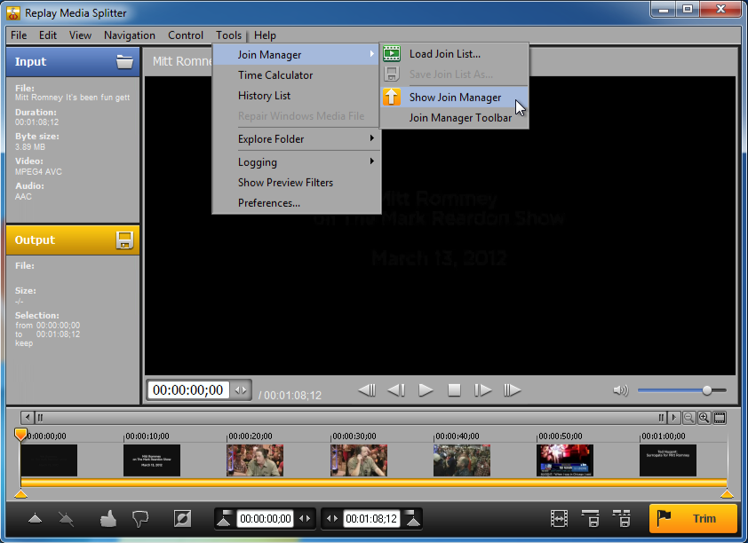The width and height of the screenshot is (748, 543).
Task: Click the fit selection filmstrip icon
Action: point(559,518)
